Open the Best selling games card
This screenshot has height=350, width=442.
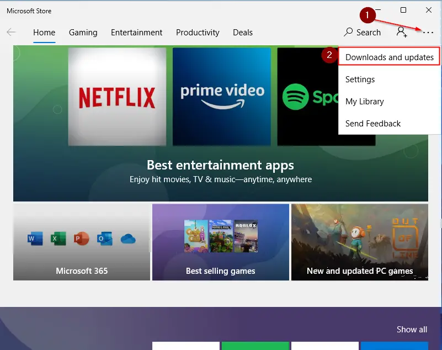click(221, 242)
